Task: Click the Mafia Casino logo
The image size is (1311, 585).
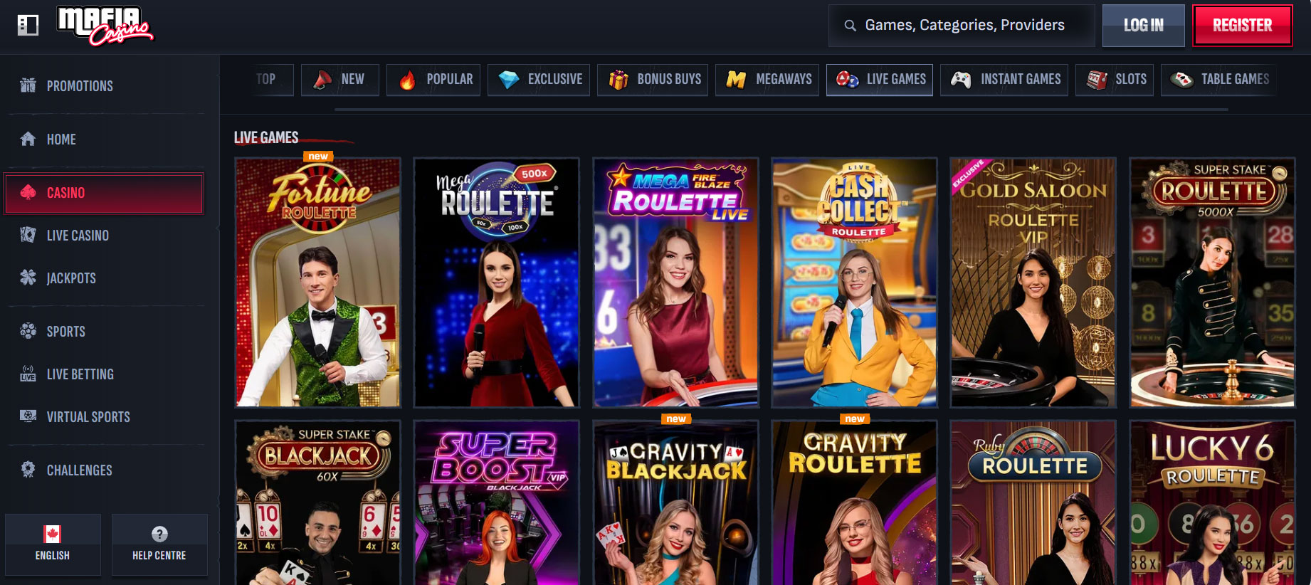Action: coord(105,26)
